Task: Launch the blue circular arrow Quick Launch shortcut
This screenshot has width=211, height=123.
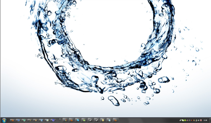Action: pyautogui.click(x=53, y=120)
